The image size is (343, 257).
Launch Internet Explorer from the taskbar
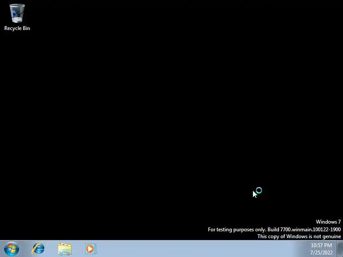tap(38, 249)
